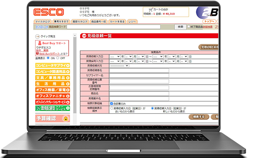Screen dimensions: 263x158
Task: Click the shopping cart icon
Action: (x=150, y=10)
